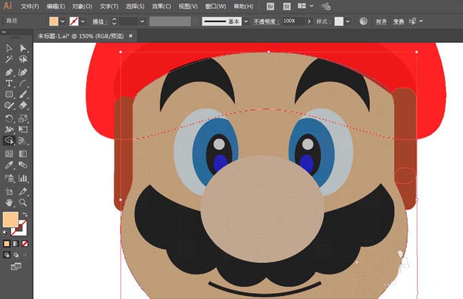Reset to default fill and stroke

coord(5,233)
